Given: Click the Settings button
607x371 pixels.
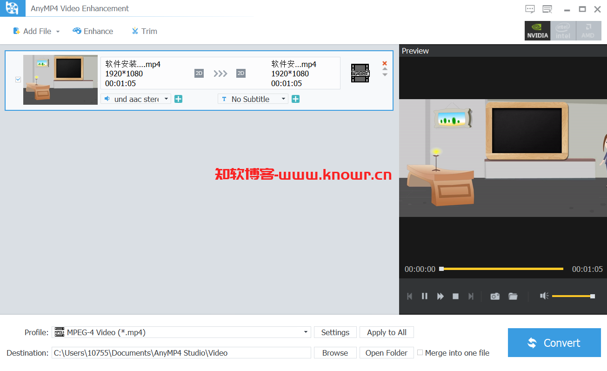Looking at the screenshot, I should (335, 332).
